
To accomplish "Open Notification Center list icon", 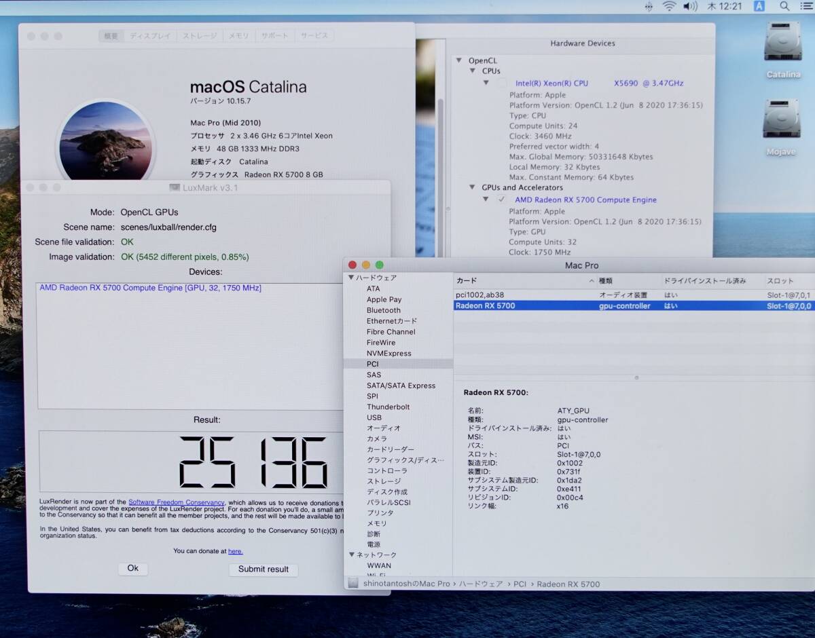I will pos(806,7).
